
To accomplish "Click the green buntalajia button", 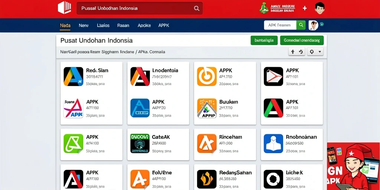I will pos(264,40).
